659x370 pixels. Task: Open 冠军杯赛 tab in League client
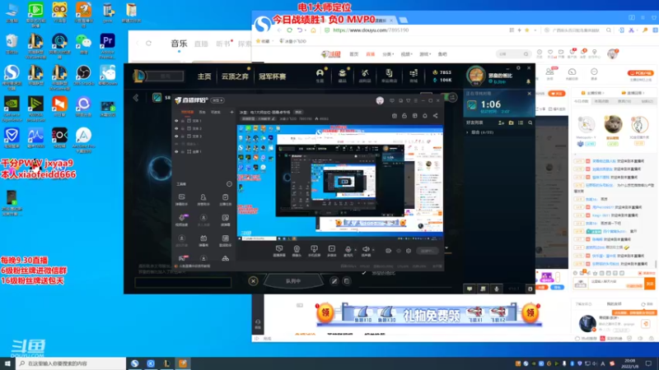(x=273, y=76)
